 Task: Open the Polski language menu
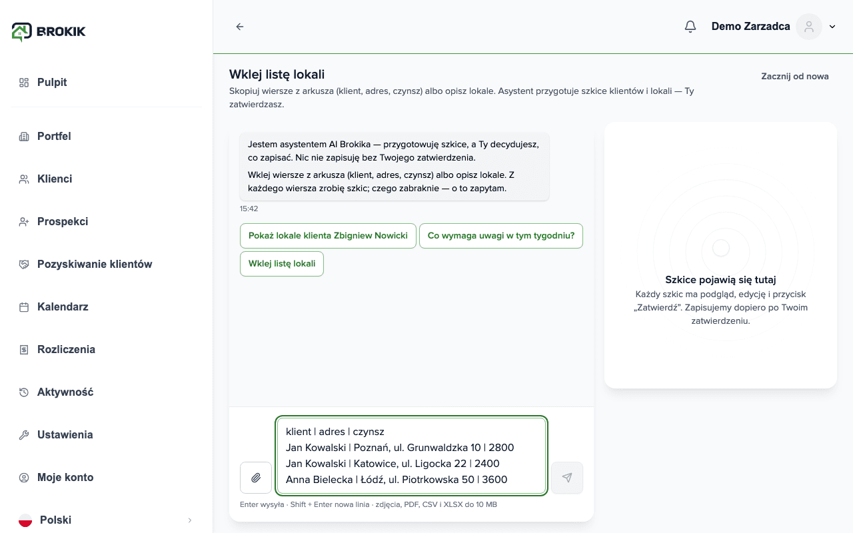[x=107, y=520]
